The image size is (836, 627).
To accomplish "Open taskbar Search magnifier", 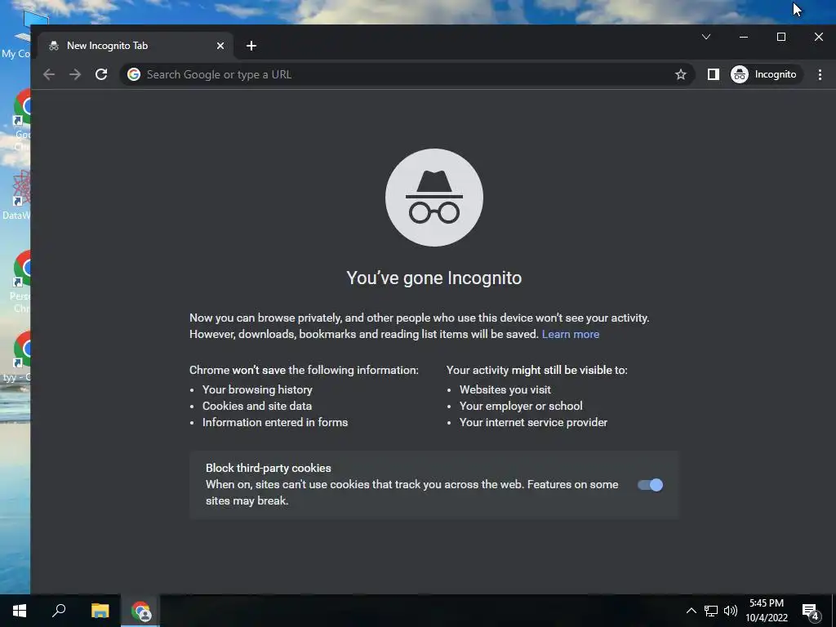I will pos(59,611).
